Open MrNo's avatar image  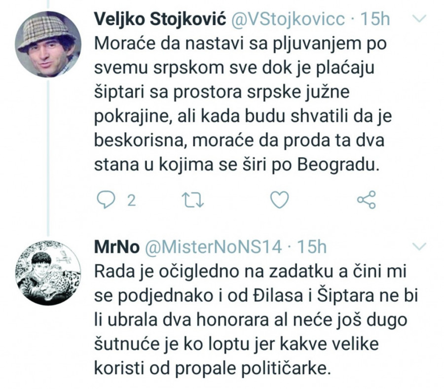coord(48,273)
